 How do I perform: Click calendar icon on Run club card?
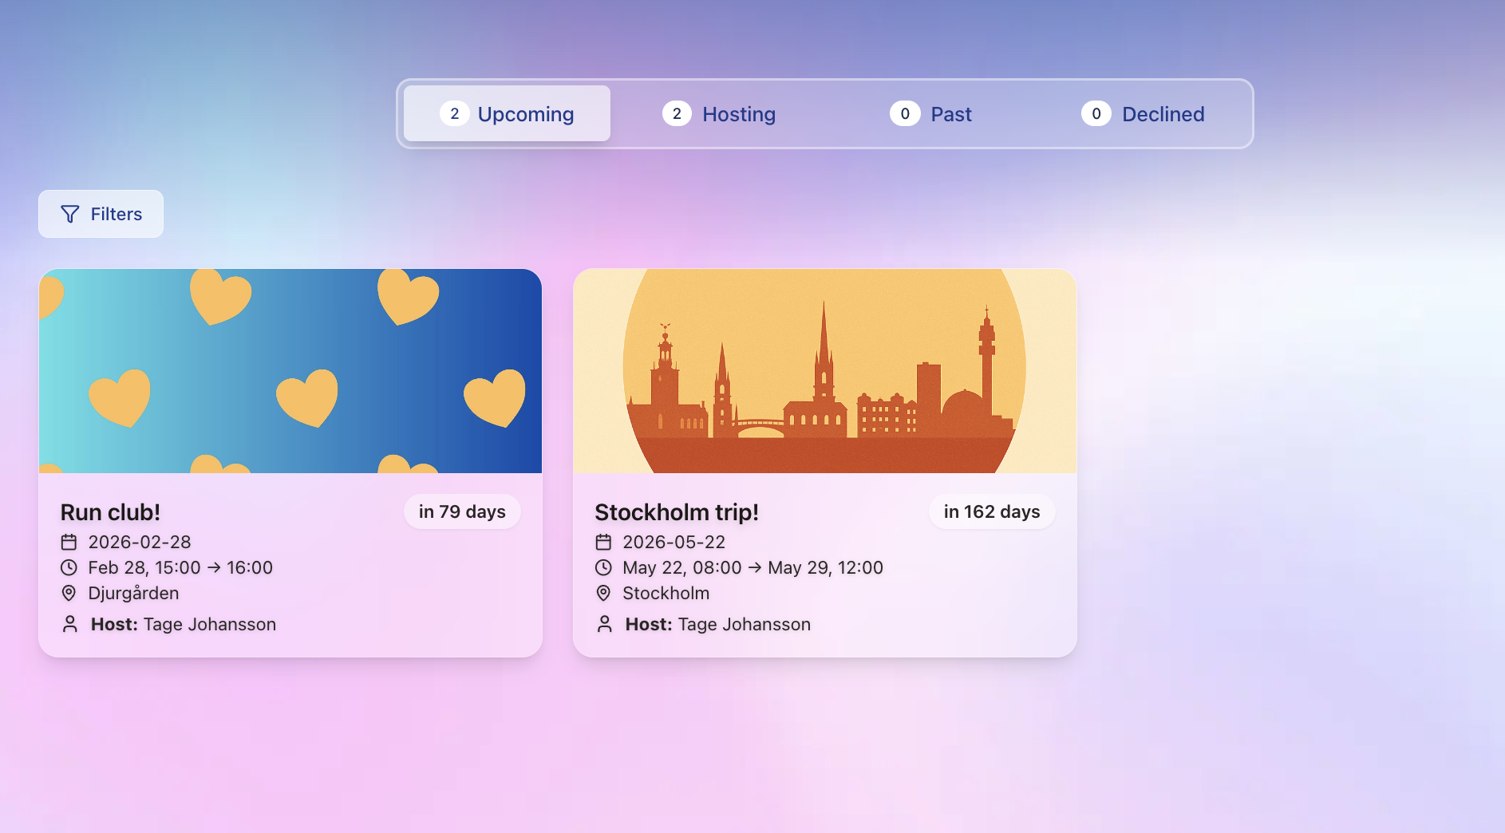coord(69,543)
